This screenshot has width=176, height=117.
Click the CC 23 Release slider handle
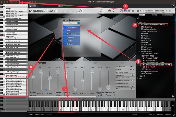83,80
